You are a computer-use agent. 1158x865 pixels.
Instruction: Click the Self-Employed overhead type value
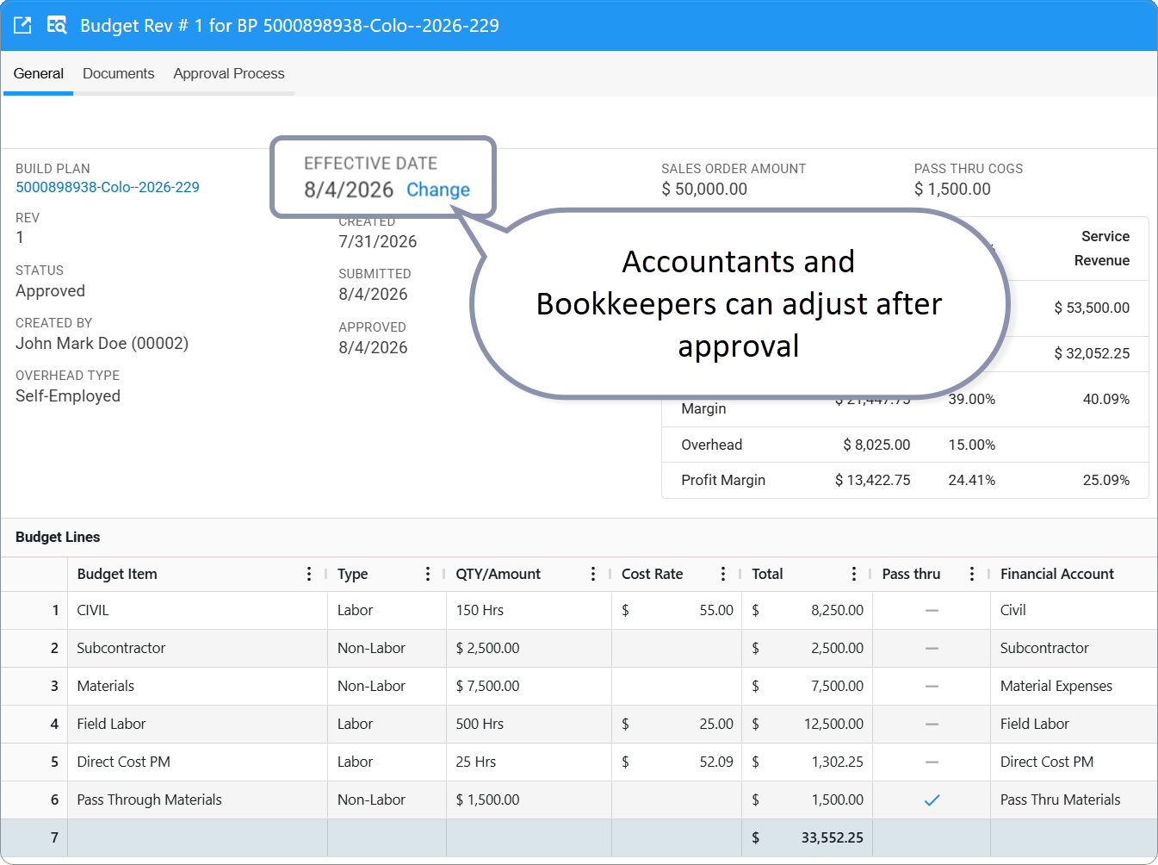tap(68, 396)
